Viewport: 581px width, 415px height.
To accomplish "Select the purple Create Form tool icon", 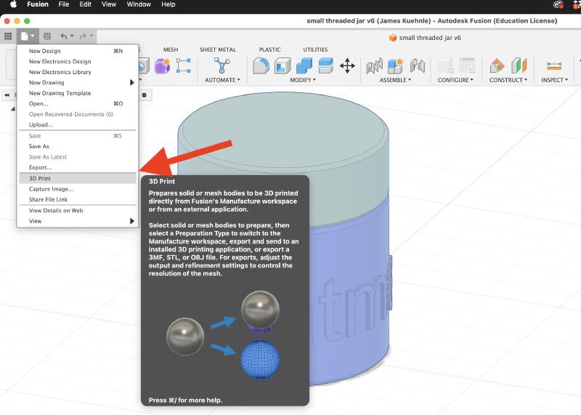I will pos(162,66).
